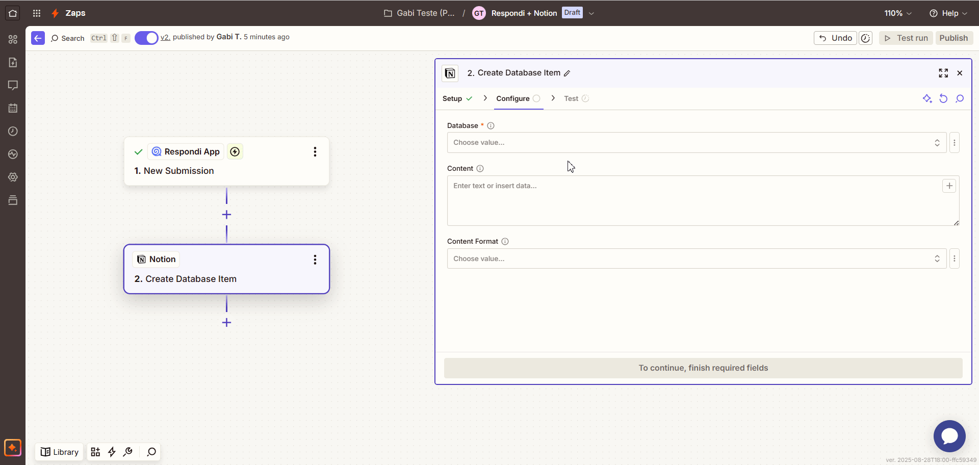The image size is (979, 465).
Task: Click the Test run button
Action: coord(906,38)
